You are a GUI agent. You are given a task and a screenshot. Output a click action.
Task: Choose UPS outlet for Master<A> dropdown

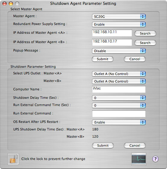(119, 74)
